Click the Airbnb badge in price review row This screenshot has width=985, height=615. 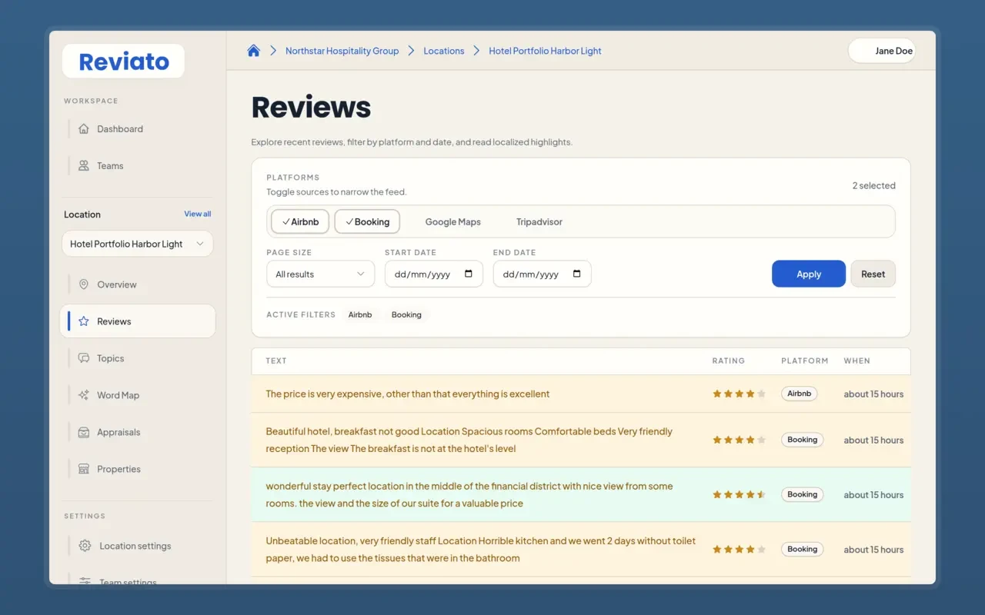click(x=799, y=394)
